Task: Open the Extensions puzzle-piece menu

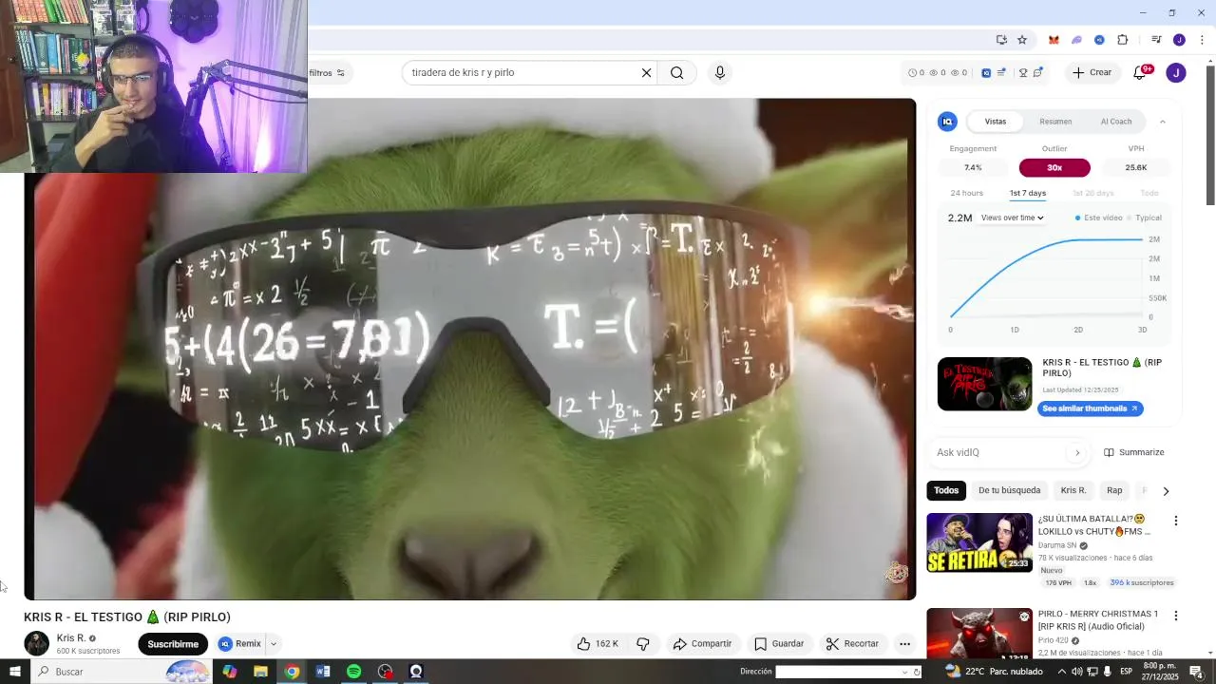Action: click(x=1123, y=40)
